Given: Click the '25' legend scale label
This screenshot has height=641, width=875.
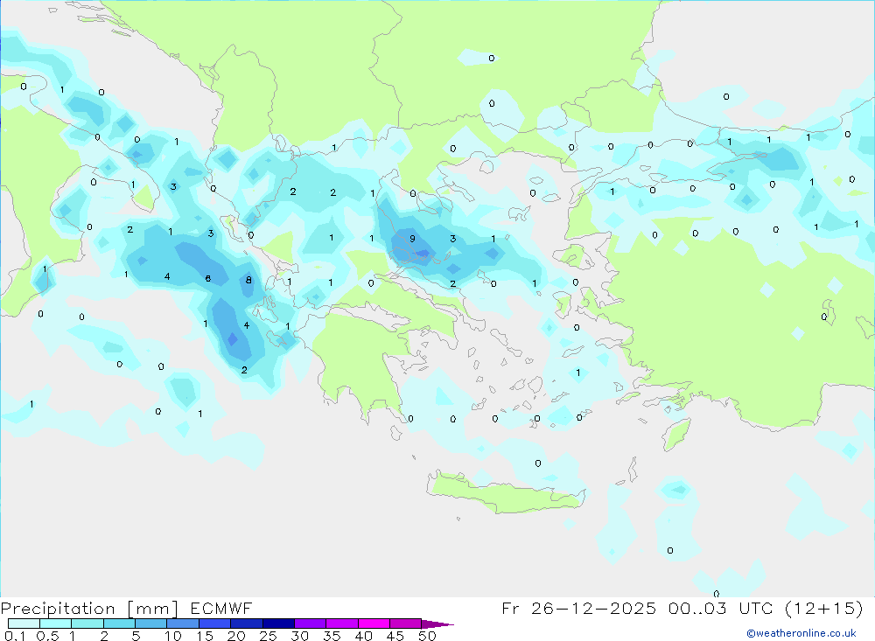Looking at the screenshot, I should pyautogui.click(x=269, y=636).
